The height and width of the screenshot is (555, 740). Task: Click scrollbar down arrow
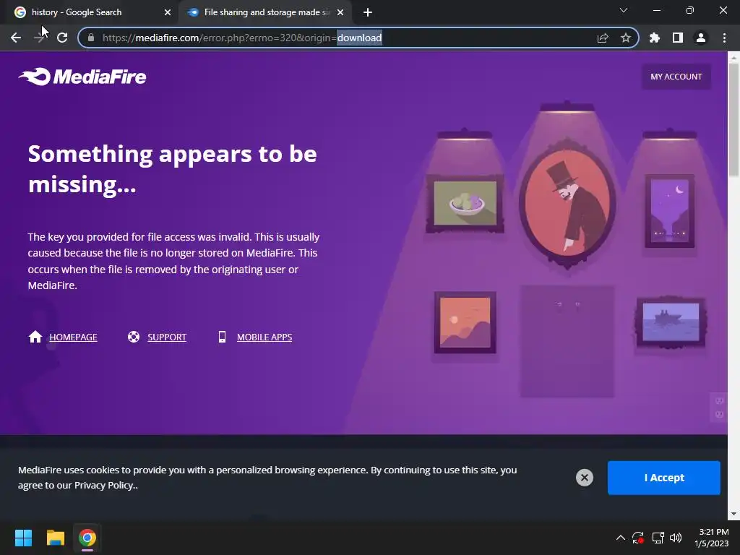pyautogui.click(x=733, y=514)
